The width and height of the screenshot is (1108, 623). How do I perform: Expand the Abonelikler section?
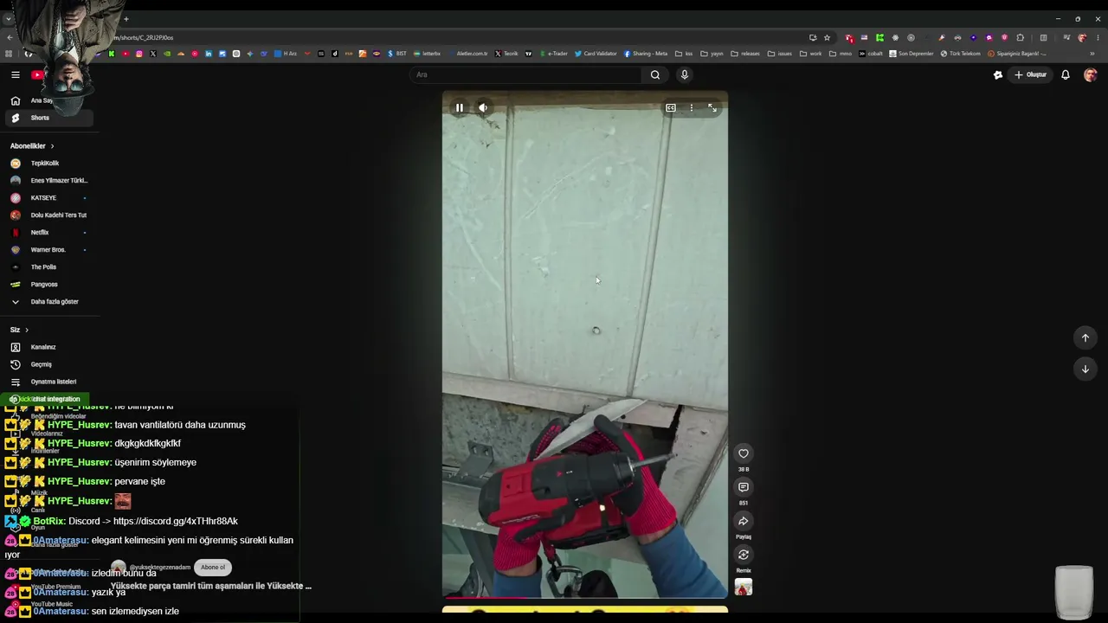click(32, 146)
